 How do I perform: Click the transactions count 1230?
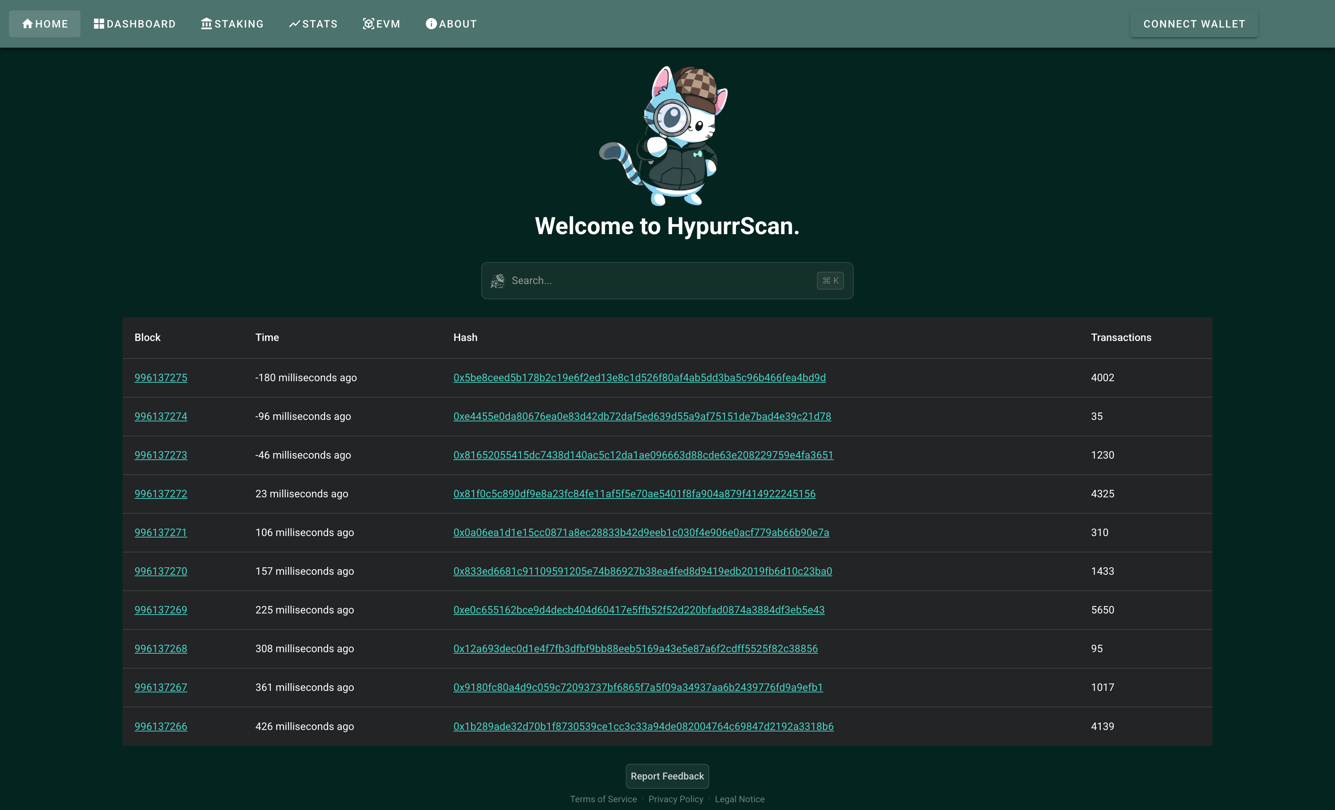pyautogui.click(x=1103, y=455)
